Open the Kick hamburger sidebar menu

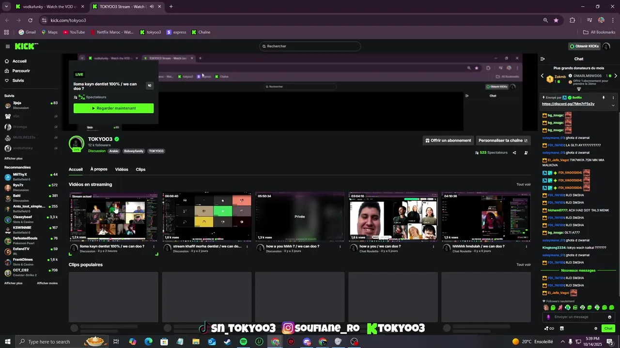coord(7,46)
